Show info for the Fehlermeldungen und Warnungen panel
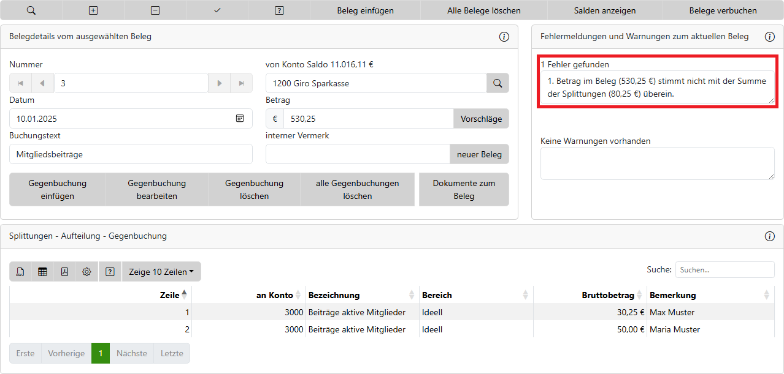The height and width of the screenshot is (374, 784). [x=769, y=37]
